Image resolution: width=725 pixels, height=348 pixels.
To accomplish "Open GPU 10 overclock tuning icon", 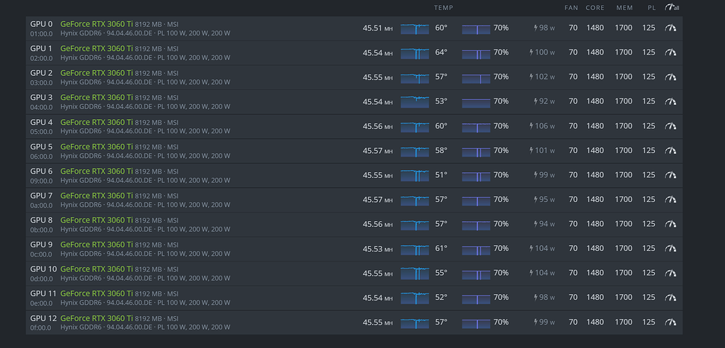I will [x=670, y=273].
